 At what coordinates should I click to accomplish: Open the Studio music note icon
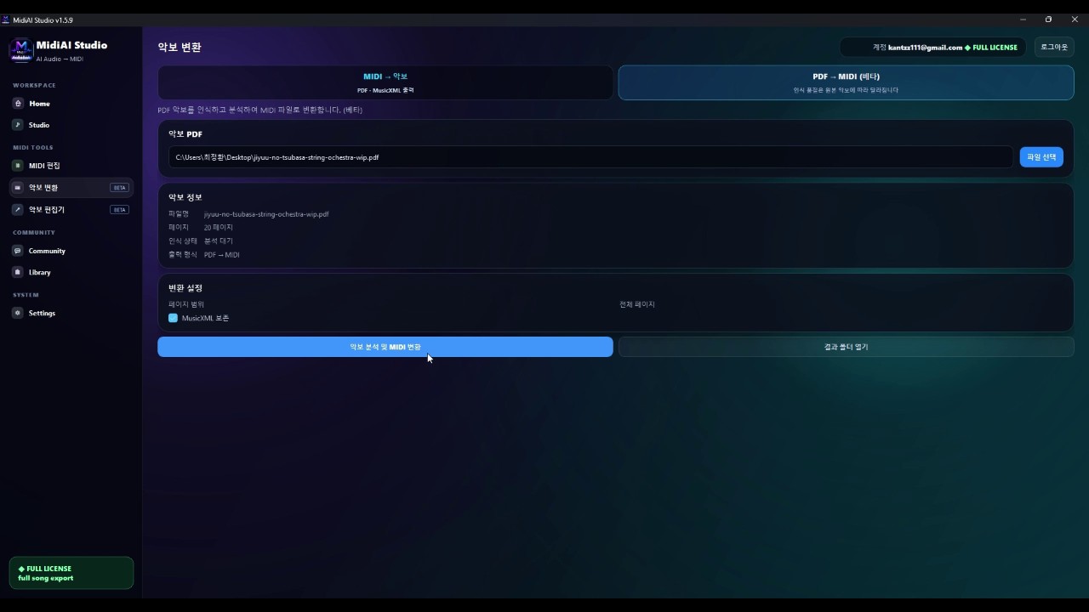coord(18,125)
